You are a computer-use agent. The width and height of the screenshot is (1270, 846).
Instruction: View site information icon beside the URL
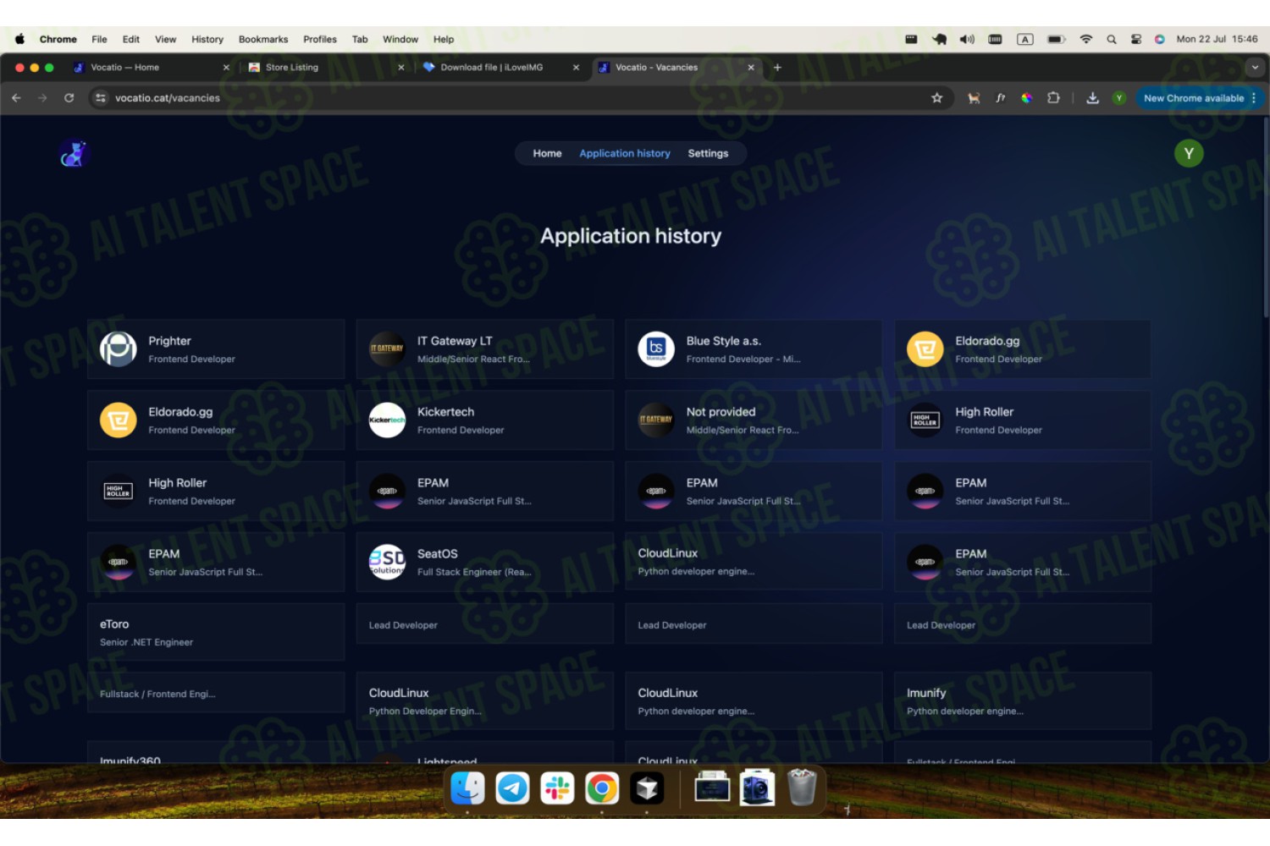(101, 98)
